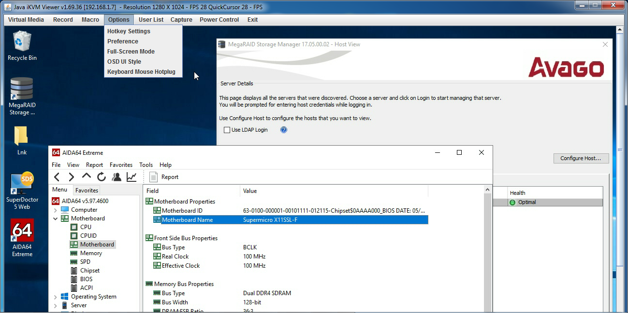Viewport: 628px width, 313px height.
Task: Switch to the Favorites tab
Action: [x=87, y=191]
